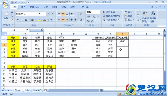Switch to Formulas (公式) tab

click(46, 7)
